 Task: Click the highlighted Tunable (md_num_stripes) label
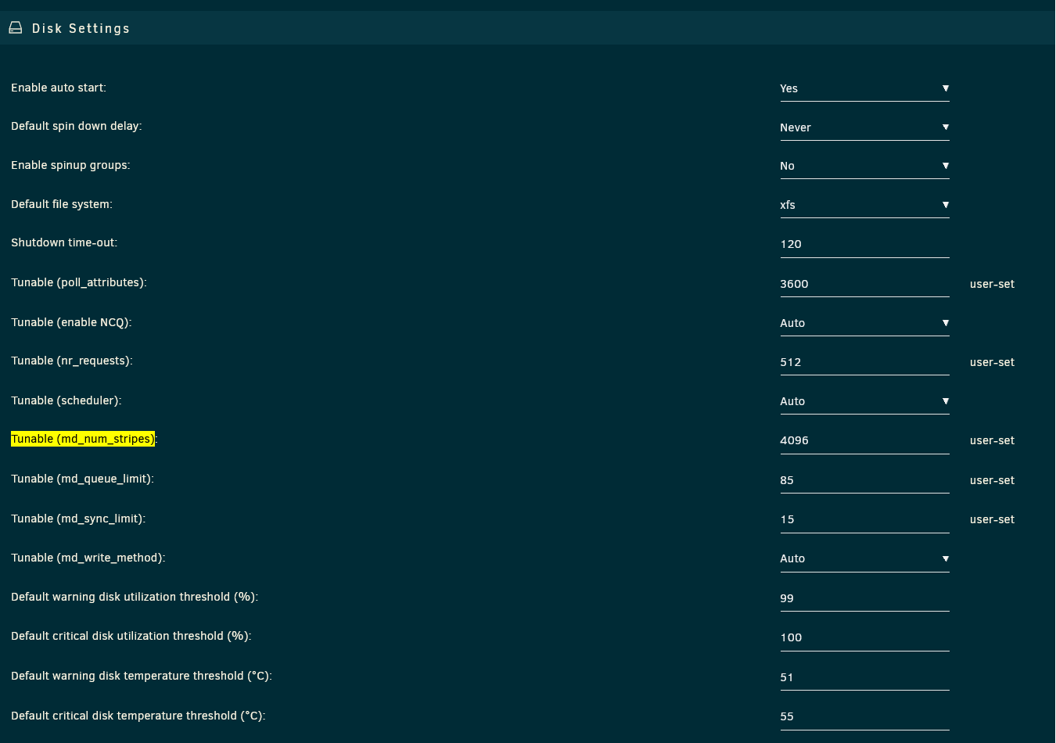point(83,439)
